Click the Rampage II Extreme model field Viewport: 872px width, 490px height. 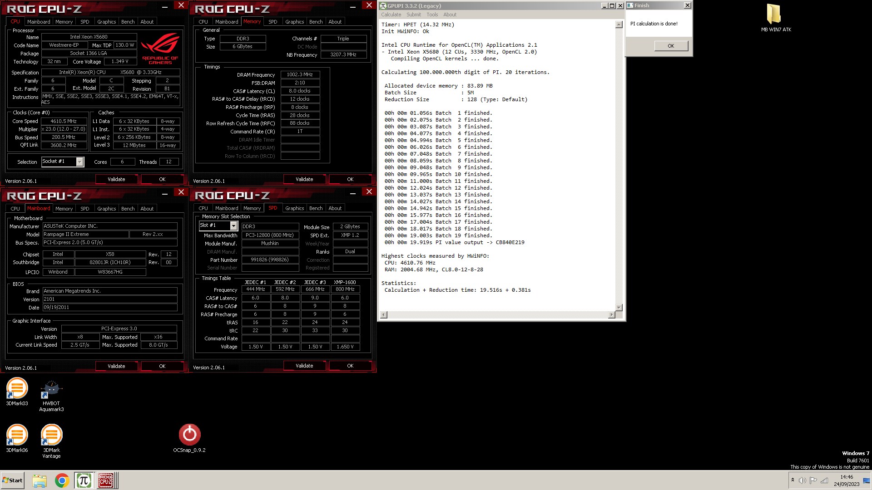(86, 234)
